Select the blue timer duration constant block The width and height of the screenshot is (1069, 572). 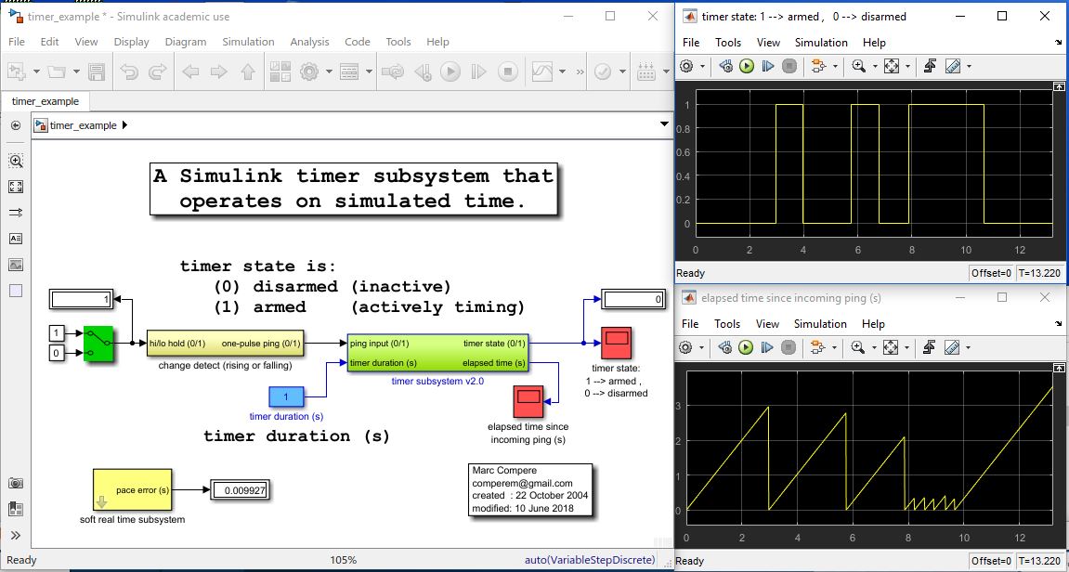(x=286, y=396)
